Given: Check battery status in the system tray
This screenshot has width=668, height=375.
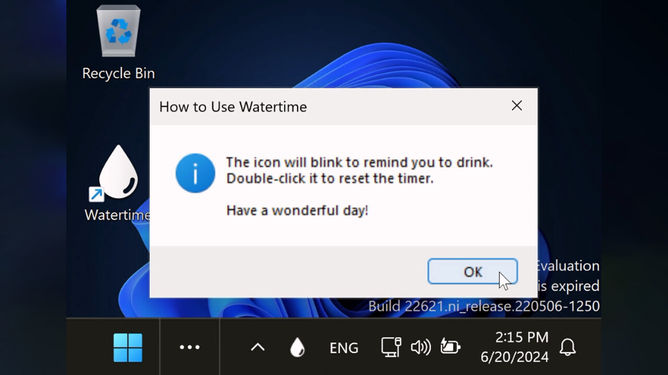Looking at the screenshot, I should pos(449,347).
